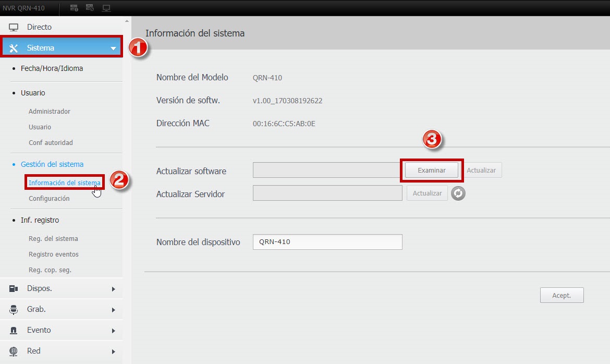Open Registro eventos log
The height and width of the screenshot is (364, 610).
tap(54, 254)
